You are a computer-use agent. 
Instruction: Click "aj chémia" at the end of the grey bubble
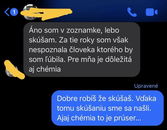tap(45, 69)
